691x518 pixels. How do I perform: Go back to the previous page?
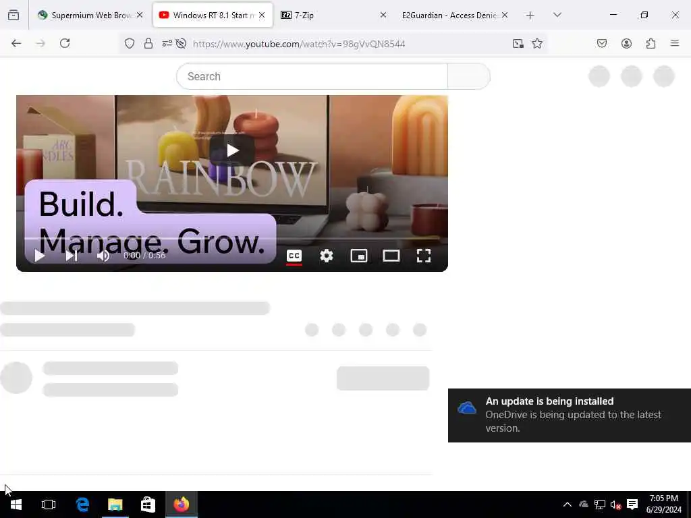pos(16,43)
